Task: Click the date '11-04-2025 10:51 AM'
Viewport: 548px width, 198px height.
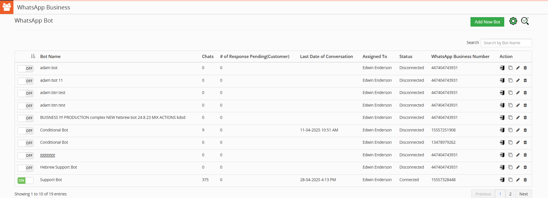Action: point(319,130)
